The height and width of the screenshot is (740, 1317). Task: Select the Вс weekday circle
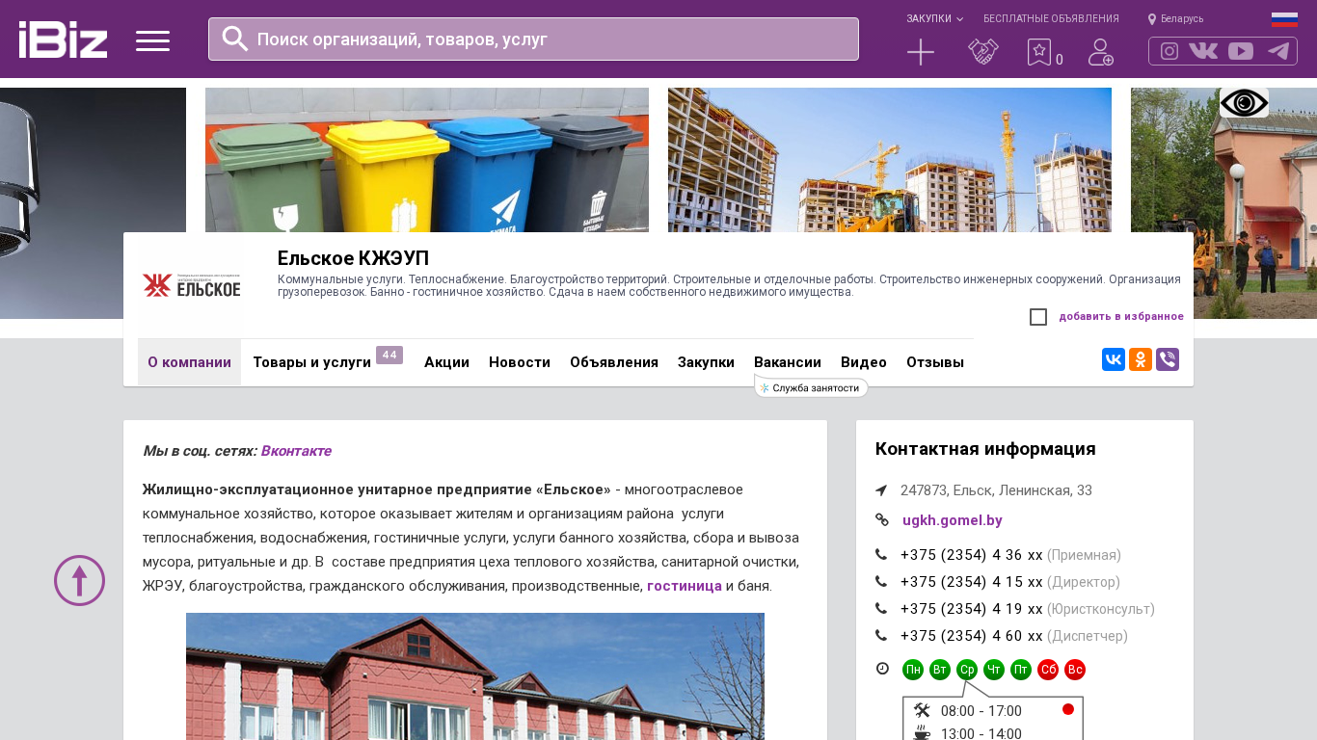pos(1075,670)
